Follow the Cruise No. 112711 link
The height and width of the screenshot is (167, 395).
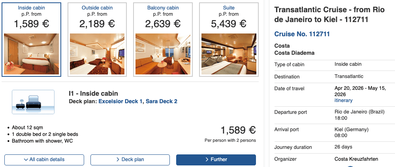(x=302, y=34)
